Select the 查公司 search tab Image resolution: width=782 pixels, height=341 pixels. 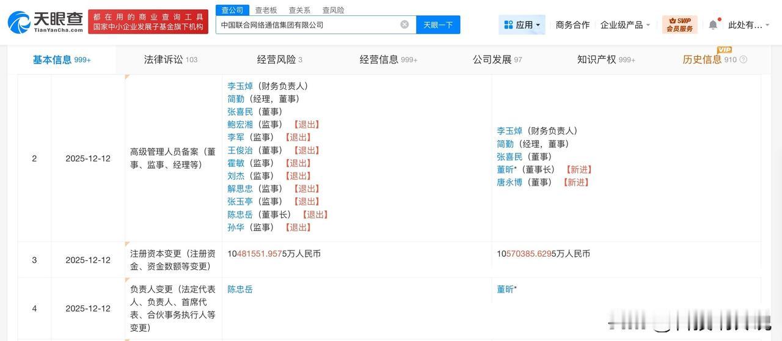[232, 10]
